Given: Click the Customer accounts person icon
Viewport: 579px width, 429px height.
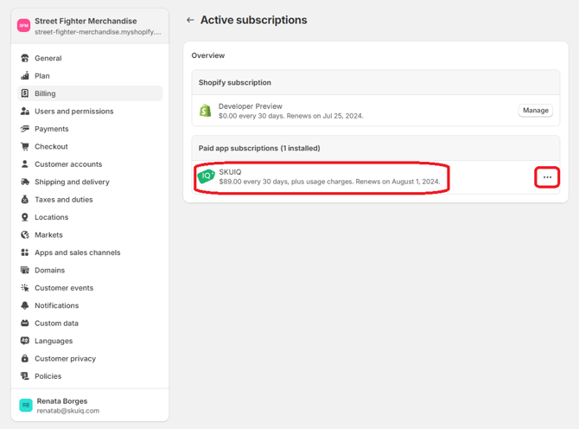Looking at the screenshot, I should (x=25, y=164).
